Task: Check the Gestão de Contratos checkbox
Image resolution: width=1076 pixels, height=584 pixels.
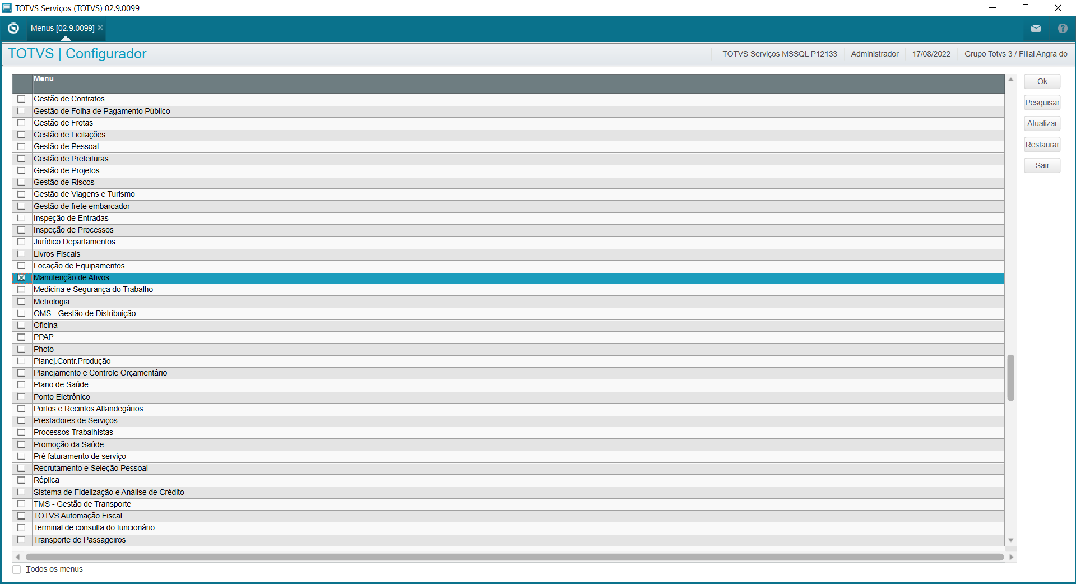Action: (21, 99)
